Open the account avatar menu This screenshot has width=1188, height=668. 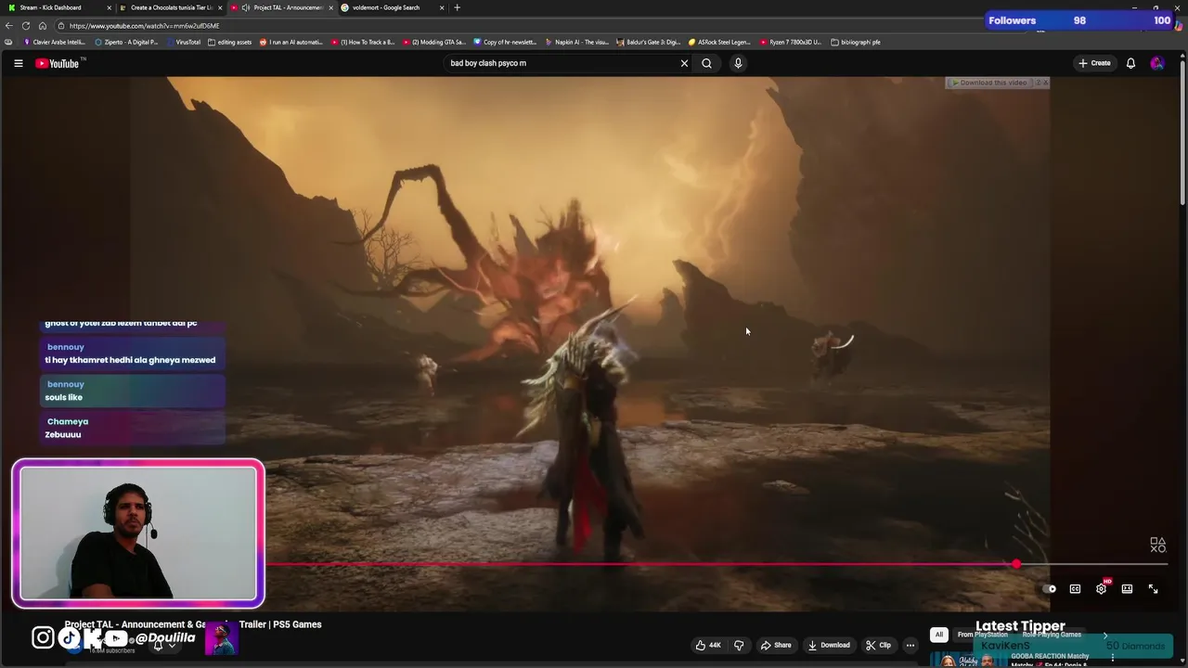click(1156, 63)
